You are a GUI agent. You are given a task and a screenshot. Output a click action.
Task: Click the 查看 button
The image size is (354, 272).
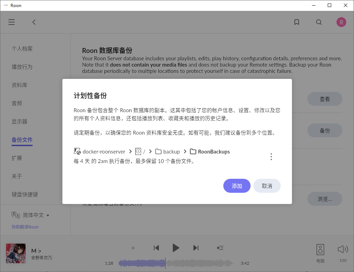[x=325, y=99]
